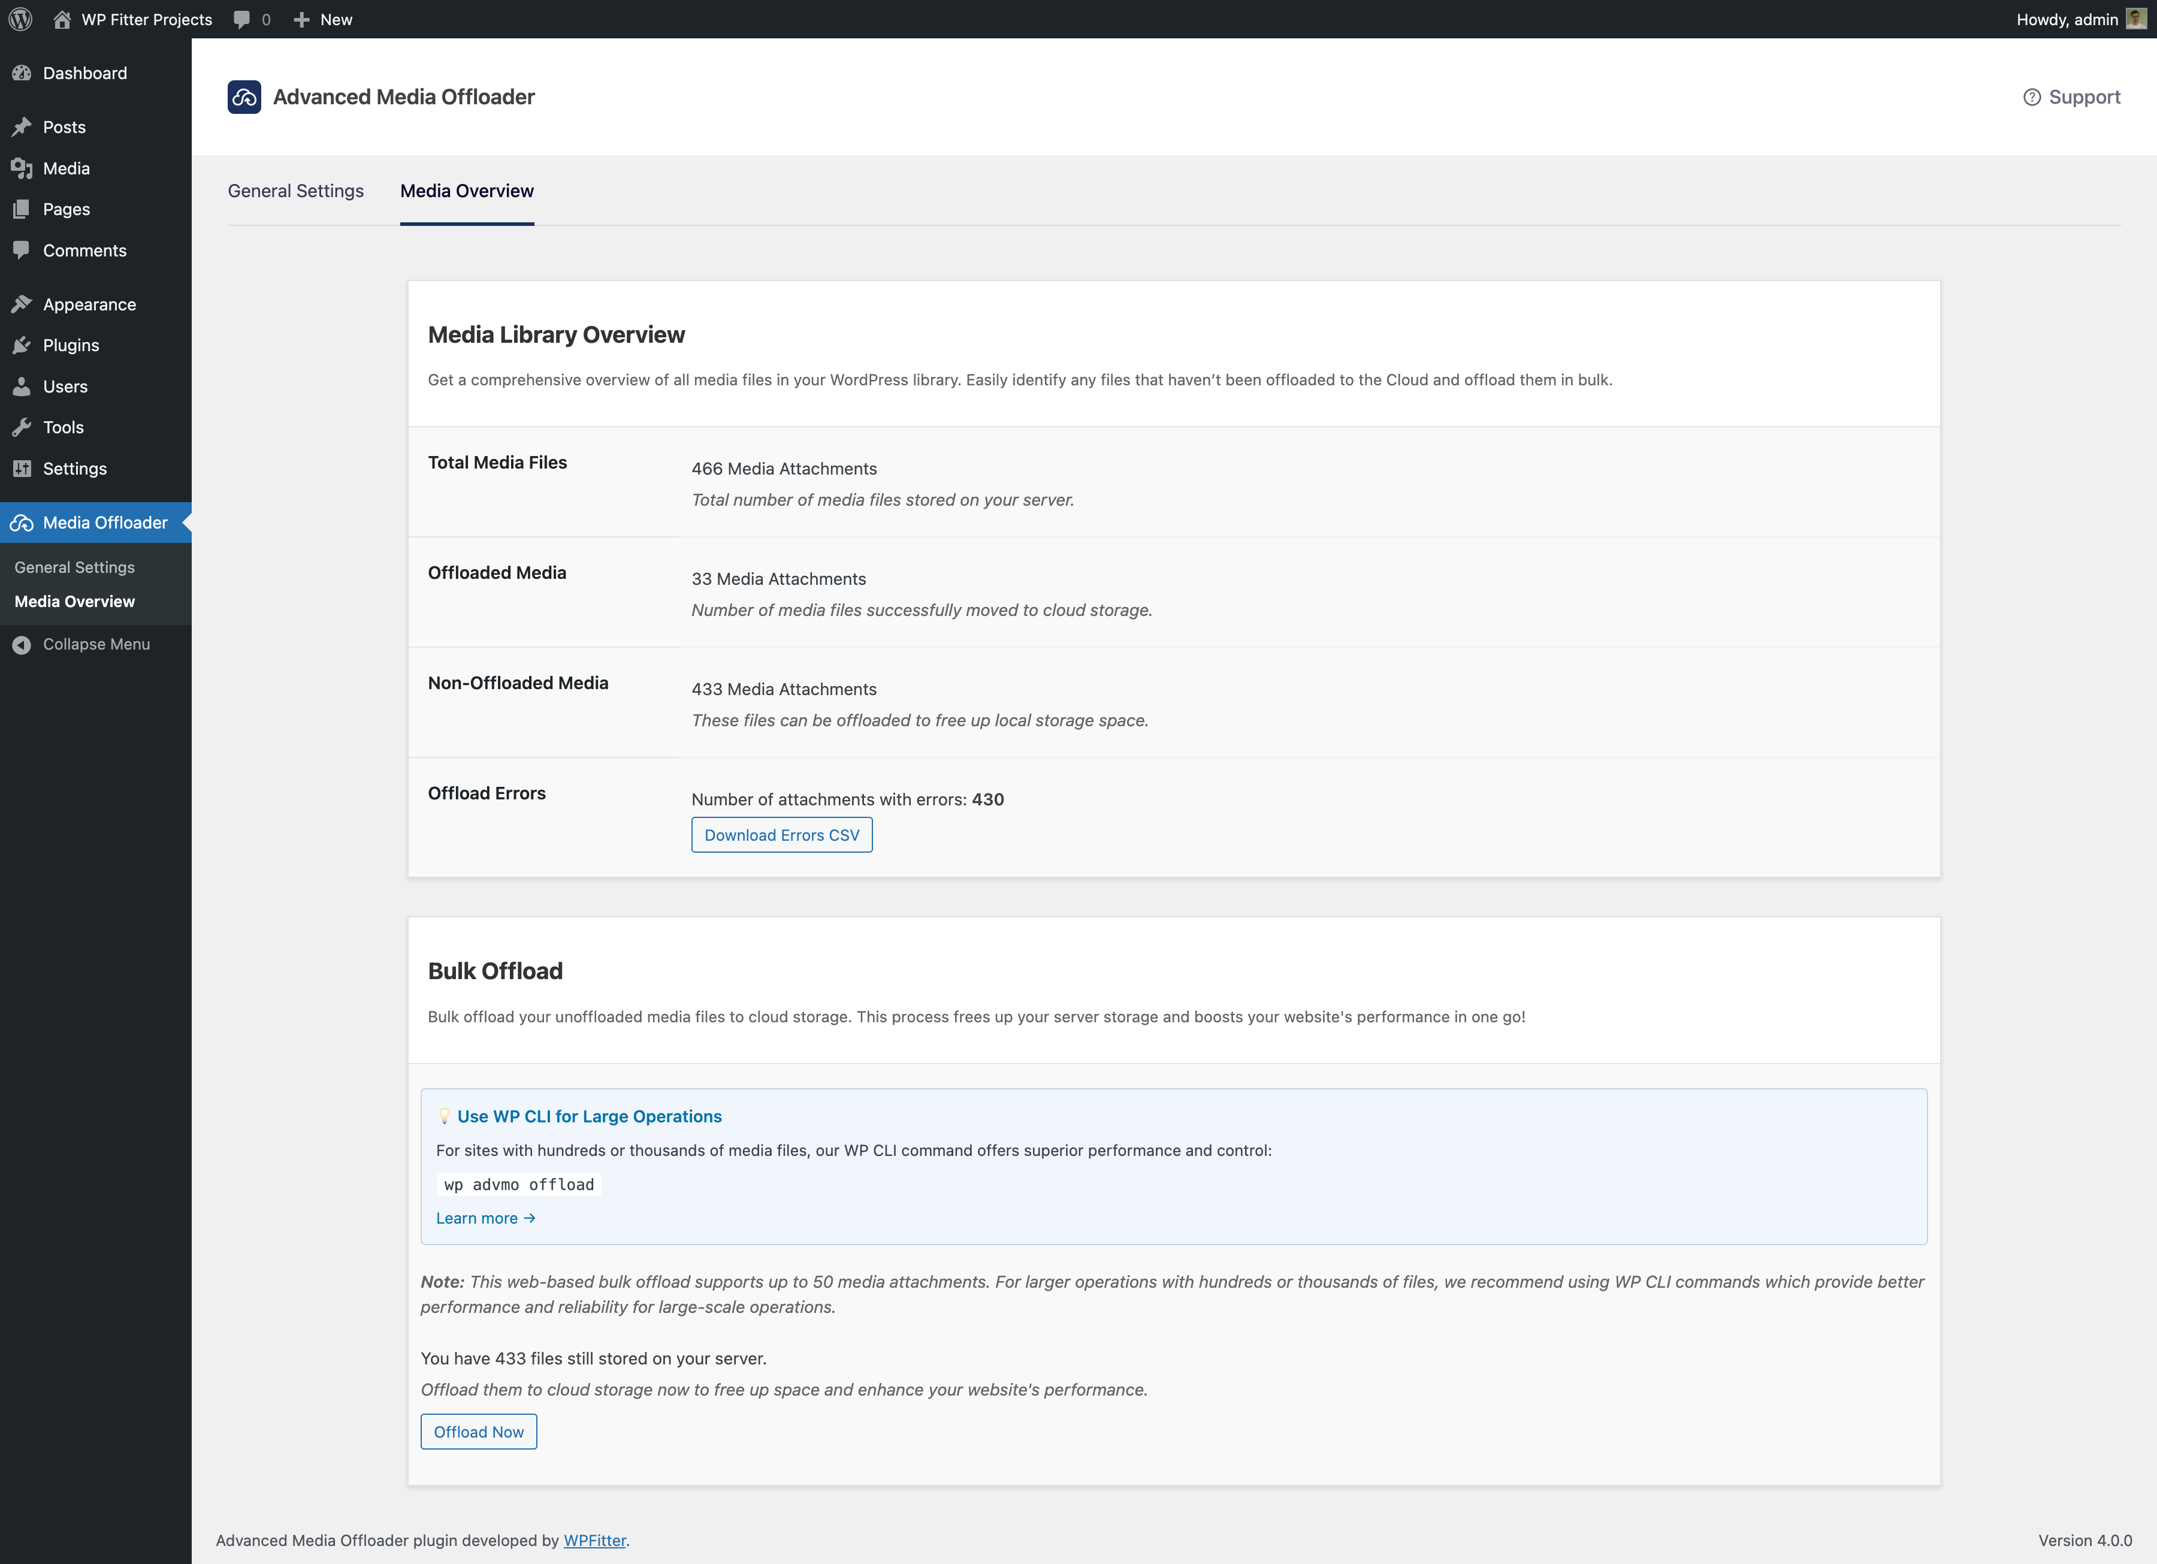The image size is (2157, 1564).
Task: Click the Version 4.0.0 footer text
Action: (2085, 1540)
